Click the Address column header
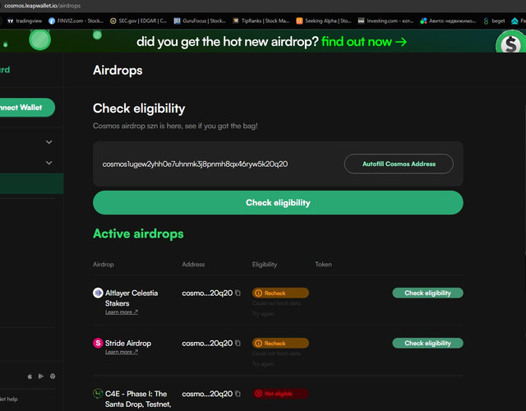This screenshot has width=526, height=411. (193, 265)
